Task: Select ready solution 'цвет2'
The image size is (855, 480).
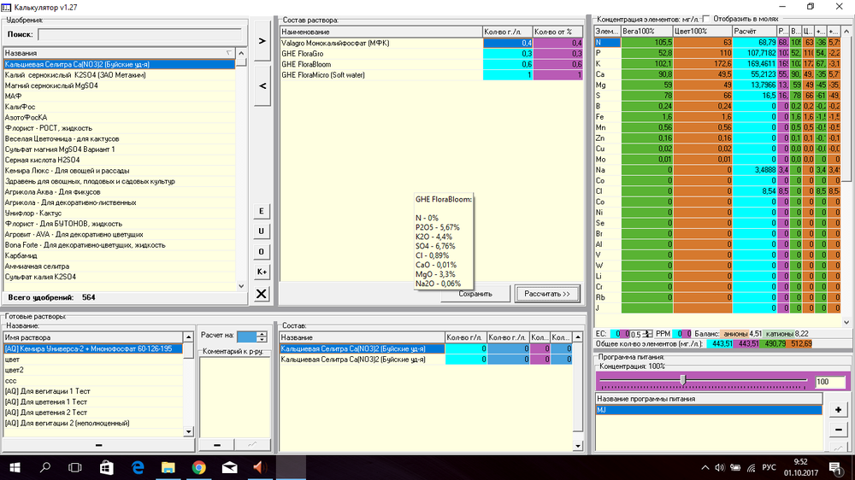Action: pyautogui.click(x=93, y=370)
